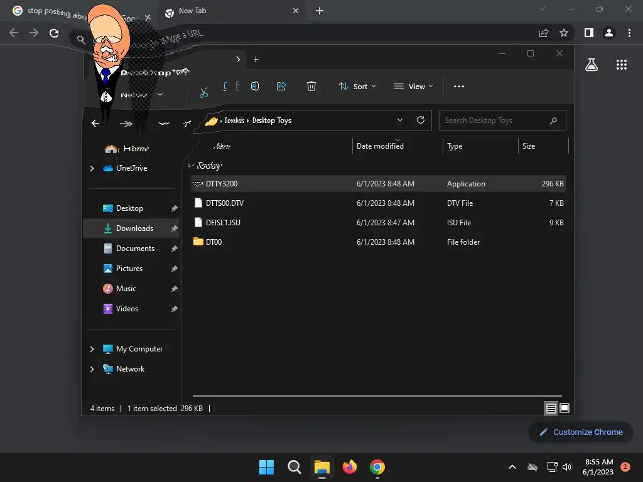This screenshot has height=482, width=643.
Task: Open Chrome's three-dot menu
Action: tap(629, 33)
